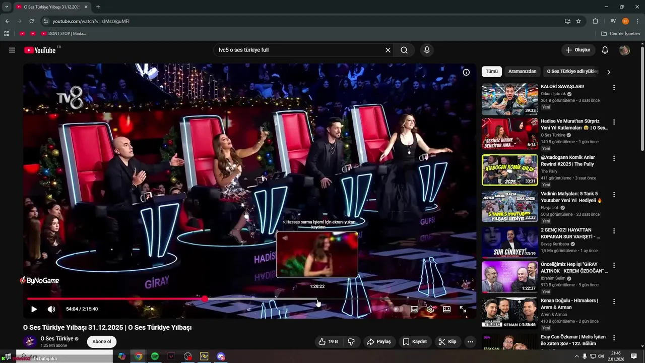Screen dimensions: 645x363
Task: Open options for Hadise Ve Murat'tan Sürpriz video
Action: tap(614, 122)
